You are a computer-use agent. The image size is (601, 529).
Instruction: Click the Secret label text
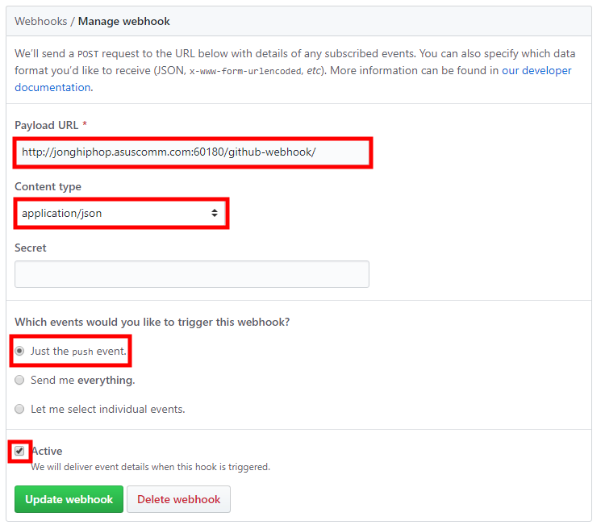pyautogui.click(x=31, y=248)
